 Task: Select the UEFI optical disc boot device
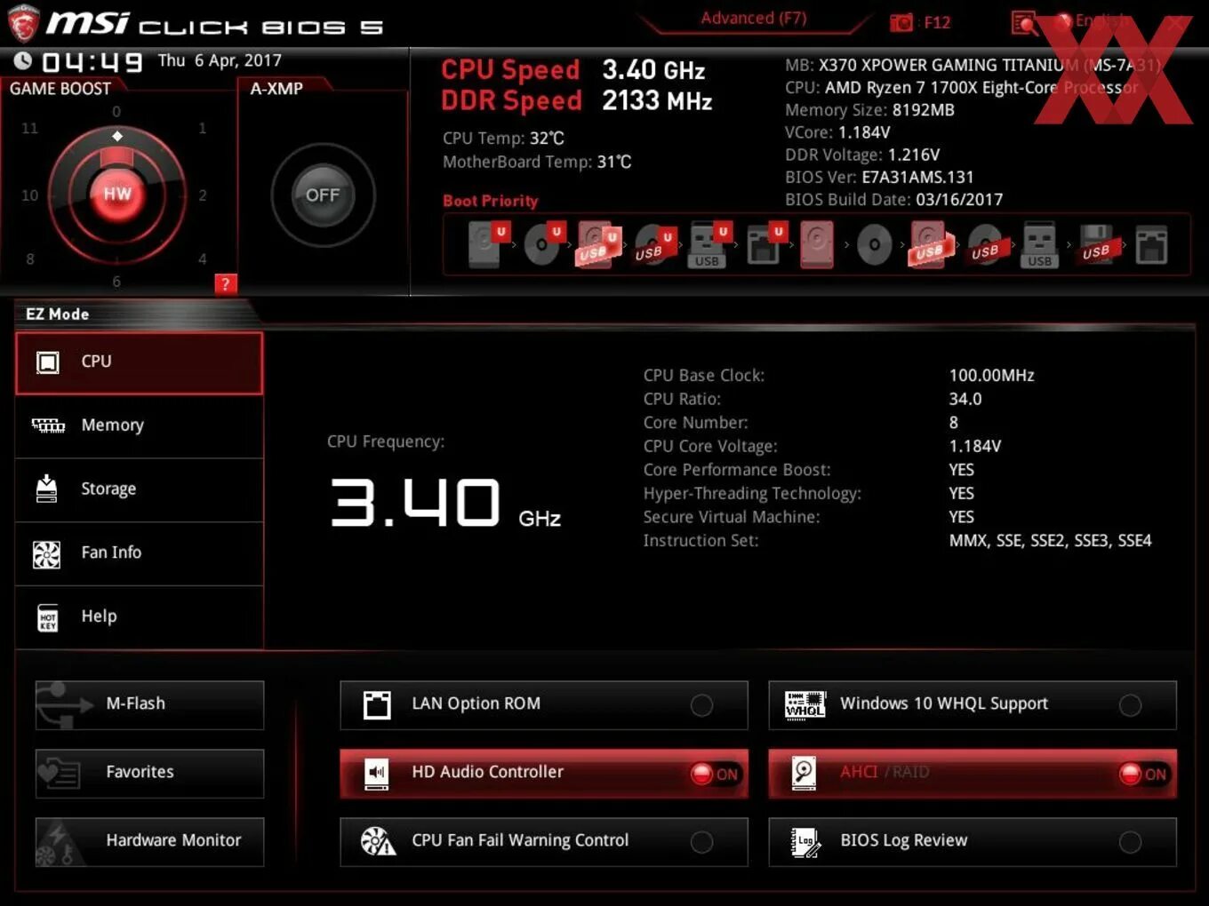[543, 244]
